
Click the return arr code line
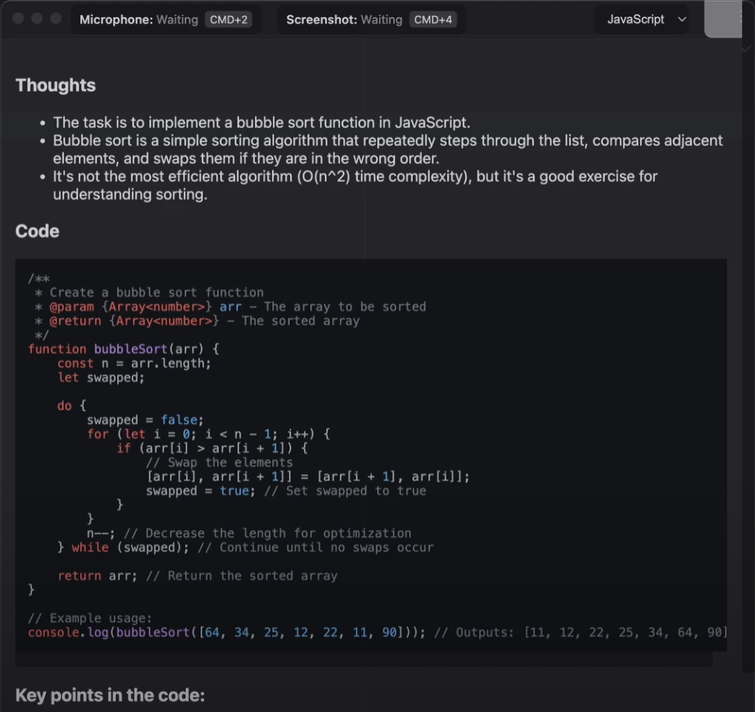click(197, 575)
